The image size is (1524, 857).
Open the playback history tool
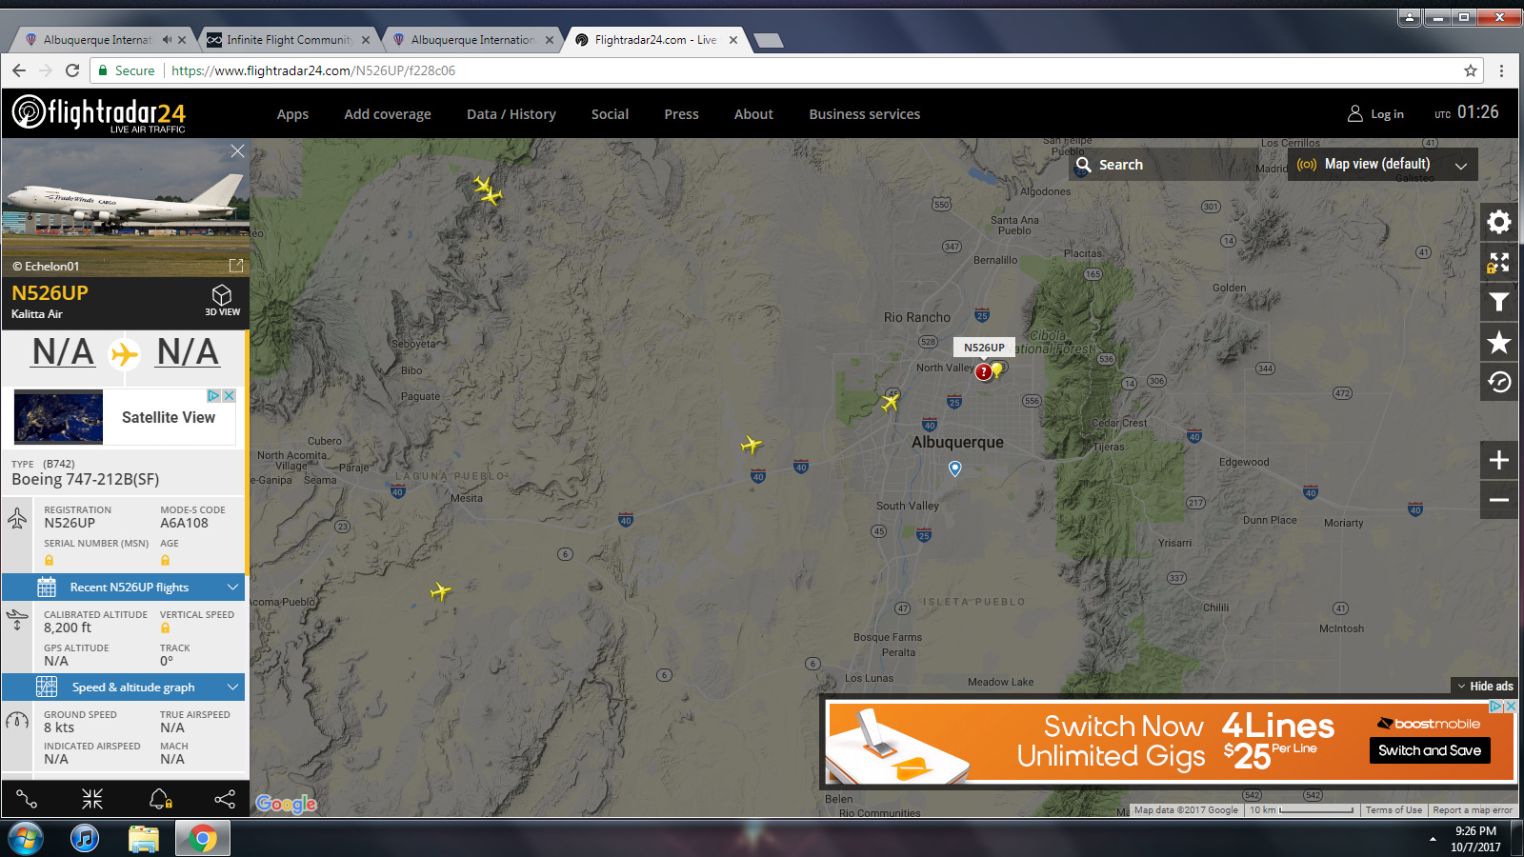1499,382
